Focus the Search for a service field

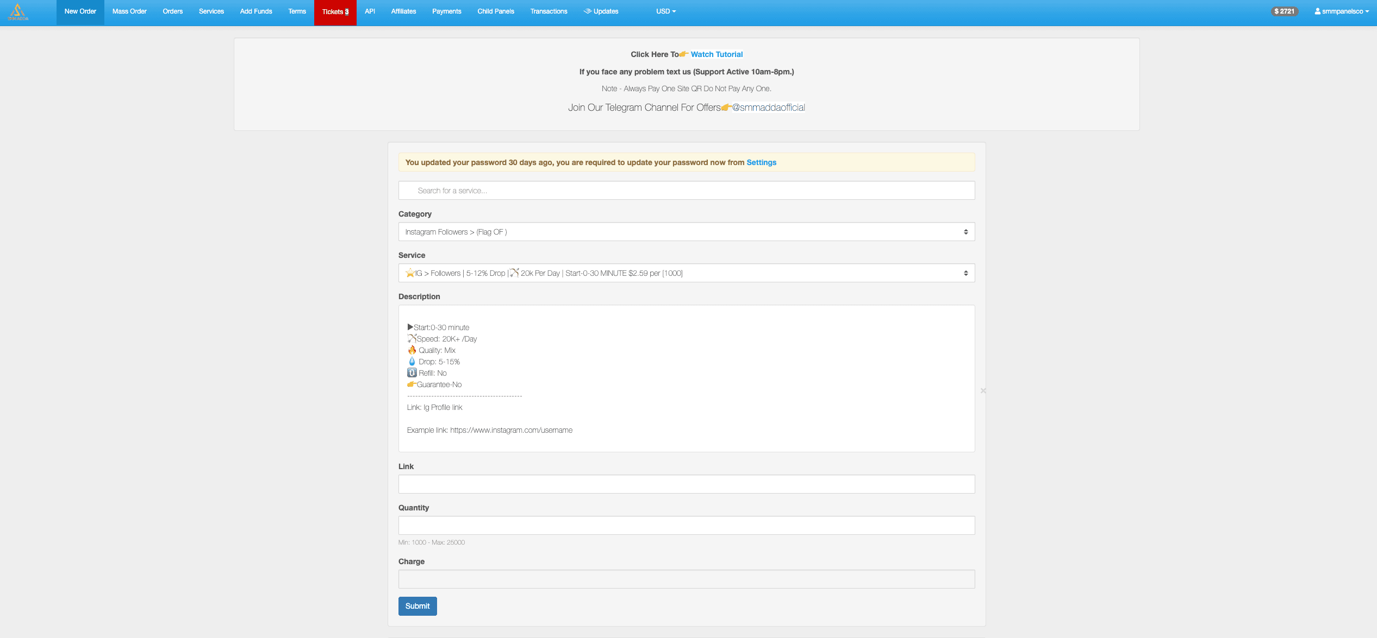pyautogui.click(x=686, y=191)
